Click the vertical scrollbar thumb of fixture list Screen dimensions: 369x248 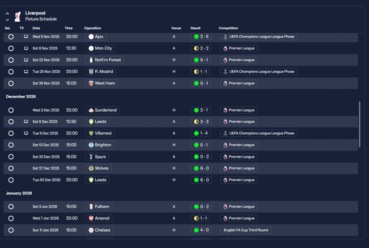point(359,124)
